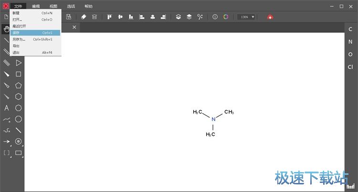Select the hand pan tool
This screenshot has height=192, width=358.
[7, 29]
